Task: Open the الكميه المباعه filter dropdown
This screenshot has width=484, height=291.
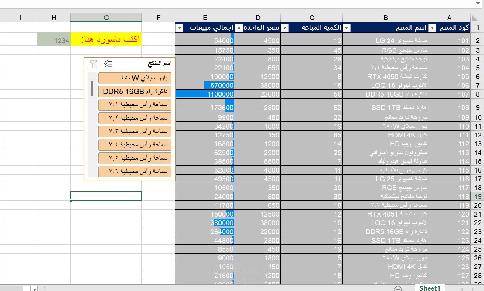Action: [x=285, y=28]
